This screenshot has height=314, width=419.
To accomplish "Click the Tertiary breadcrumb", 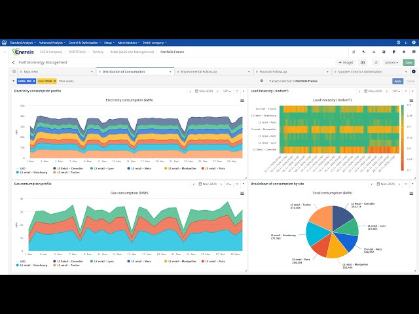I will pos(98,52).
